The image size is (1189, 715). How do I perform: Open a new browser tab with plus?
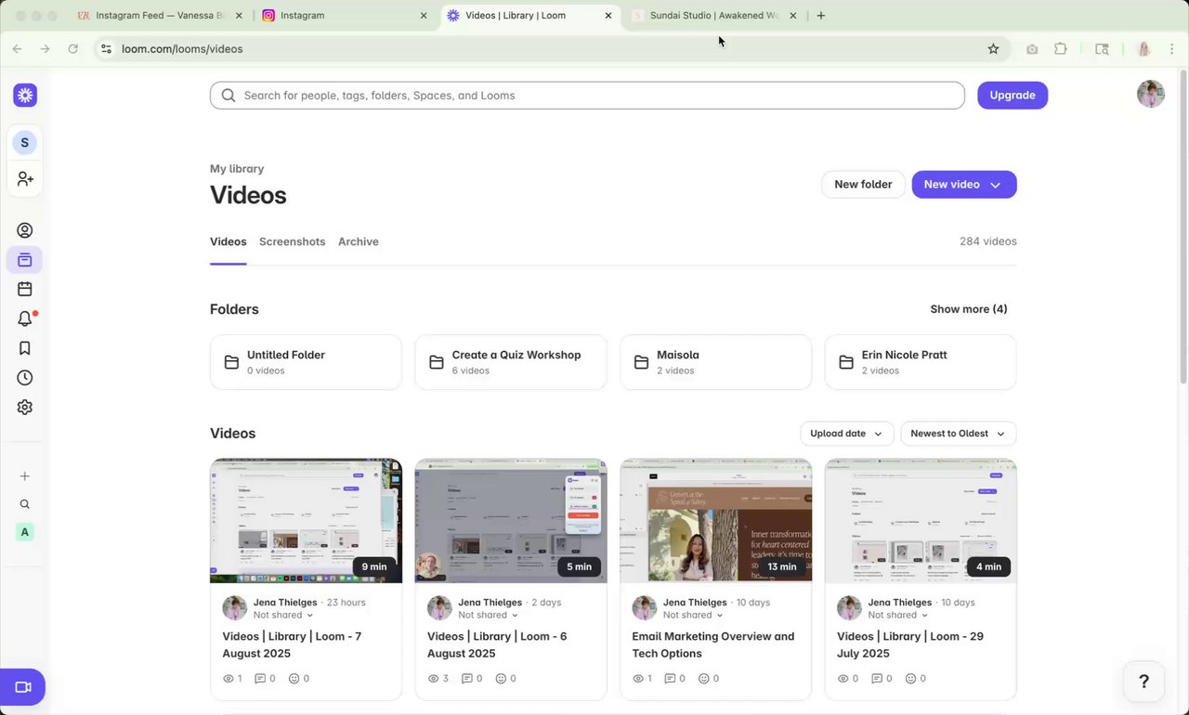[x=821, y=16]
